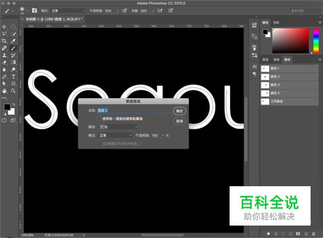Fill path with foreground color icon
This screenshot has height=238, width=323.
[268, 234]
